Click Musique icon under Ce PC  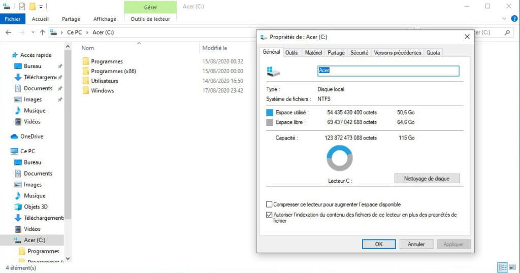click(18, 195)
